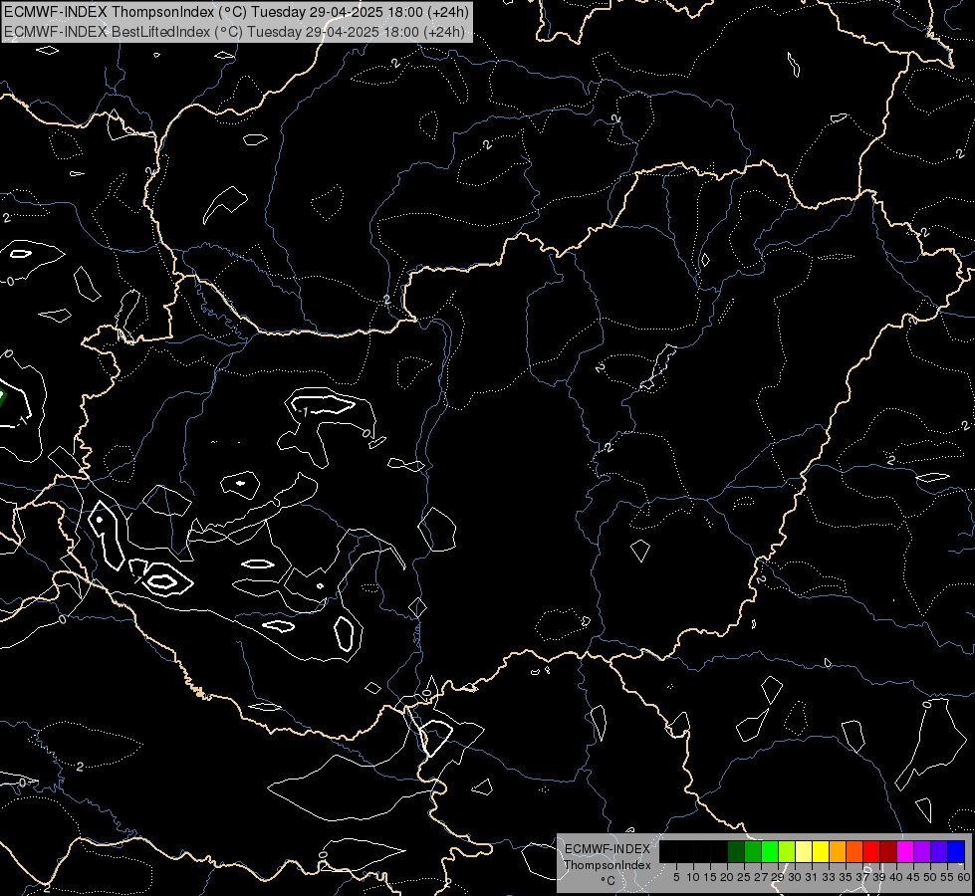
Task: Select the violet 50–55 legend swatch
Action: point(939,851)
